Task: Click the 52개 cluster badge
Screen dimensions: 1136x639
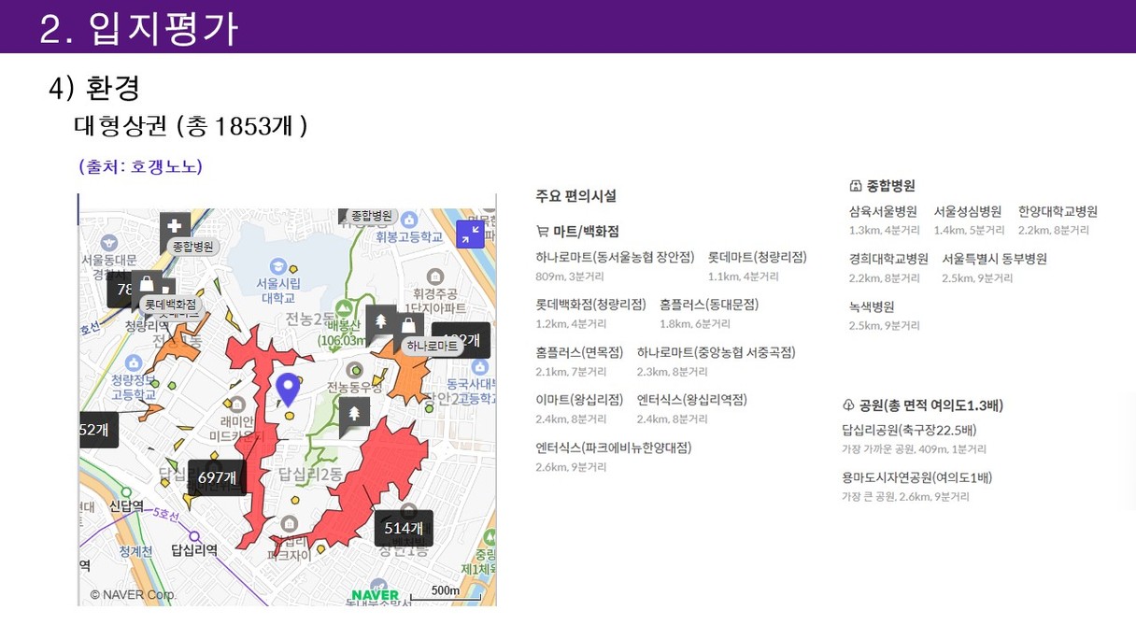Action: 97,430
